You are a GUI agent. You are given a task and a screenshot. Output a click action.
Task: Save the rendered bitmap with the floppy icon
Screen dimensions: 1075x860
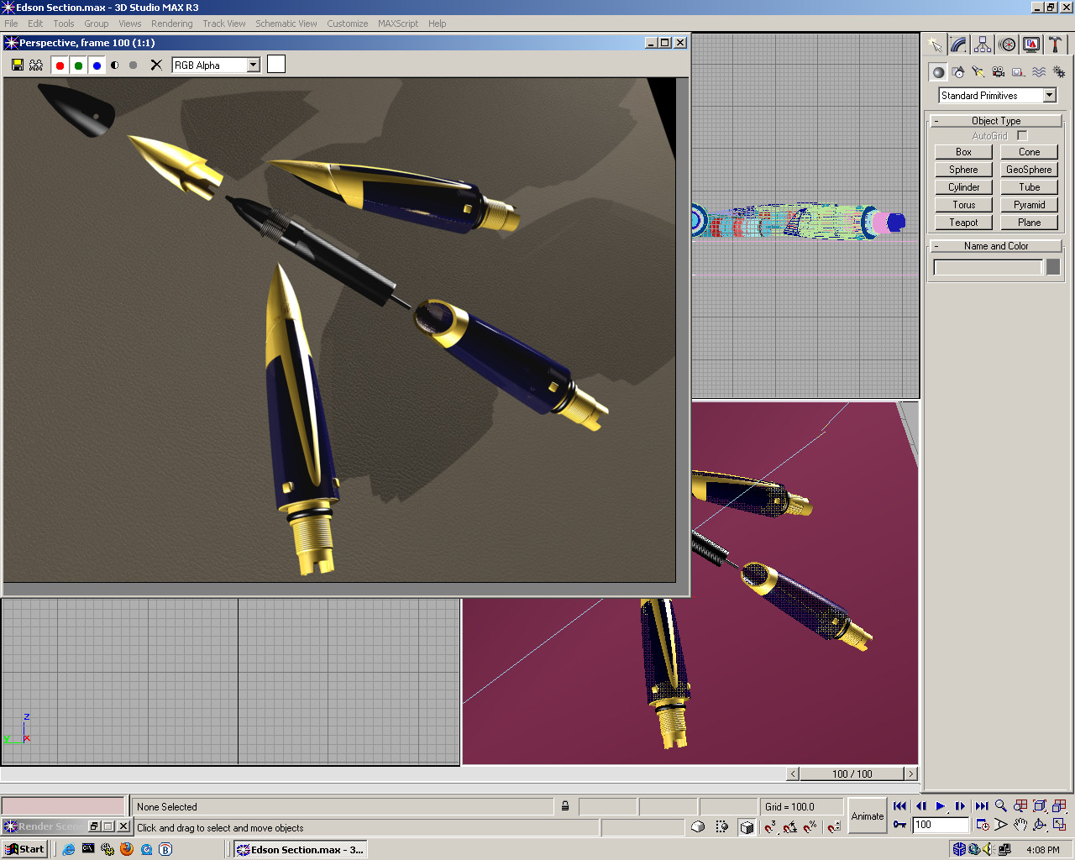tap(18, 65)
